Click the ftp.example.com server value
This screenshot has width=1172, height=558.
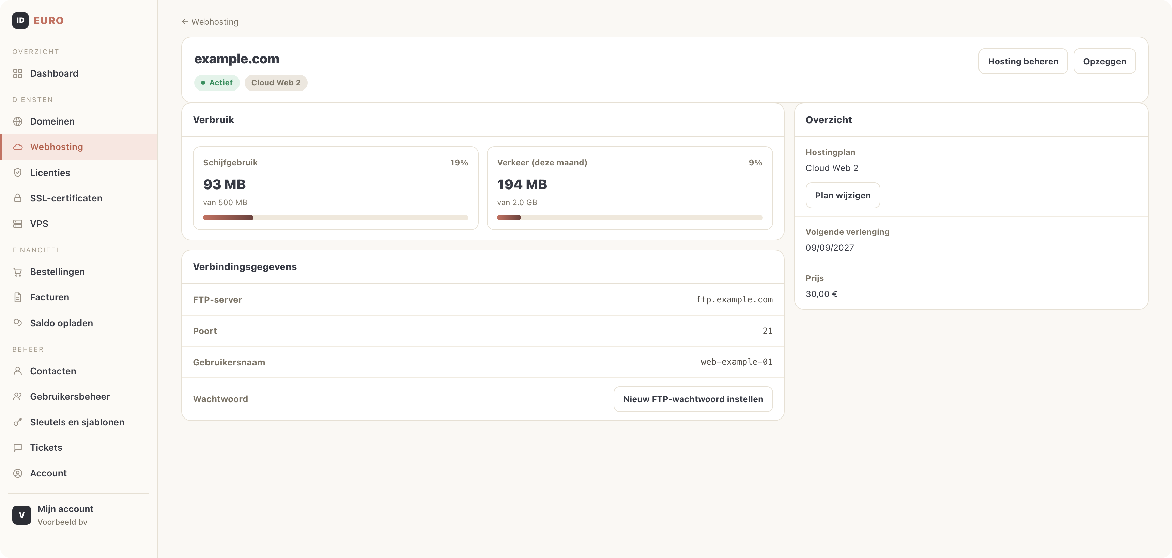(734, 299)
